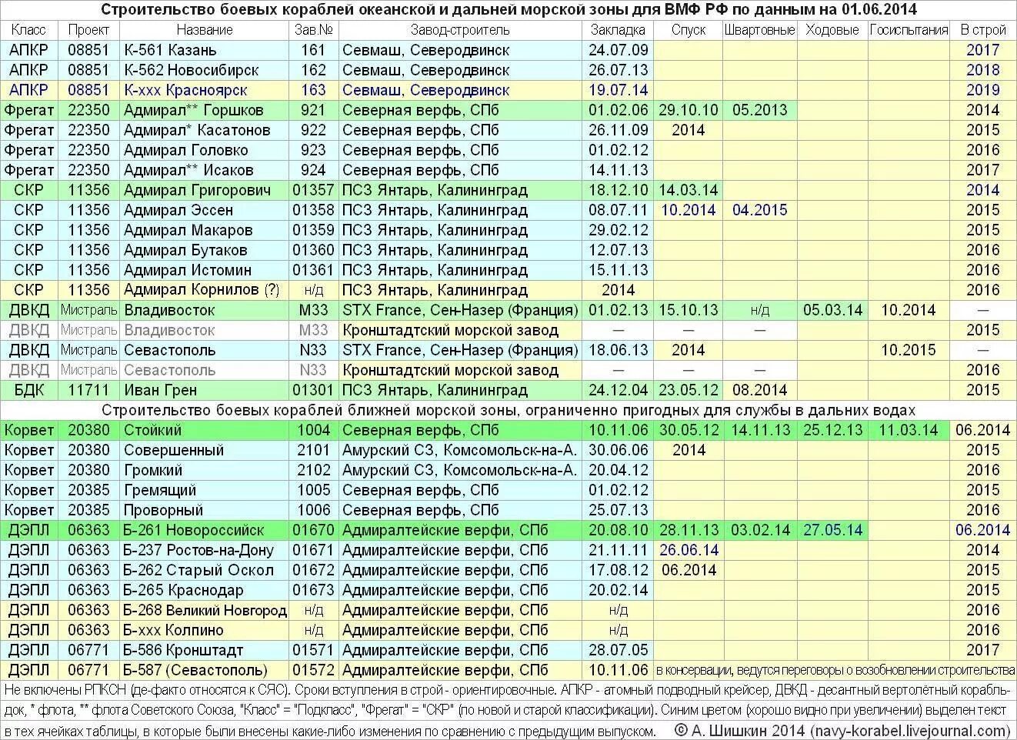This screenshot has width=1017, height=740.
Task: Click the '10.2014' launch cell for Эссен
Action: point(688,210)
